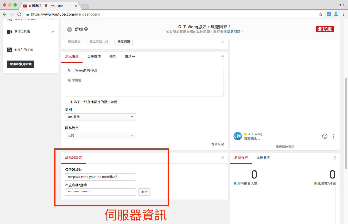
Task: Open 進階設定 advanced settings link
Action: [217, 144]
